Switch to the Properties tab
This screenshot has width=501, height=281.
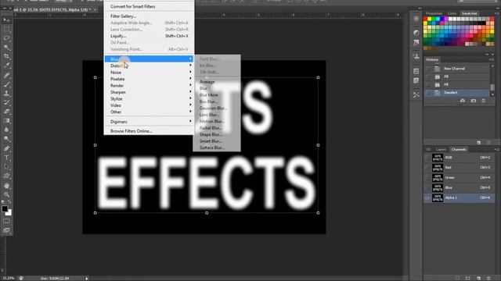point(434,13)
